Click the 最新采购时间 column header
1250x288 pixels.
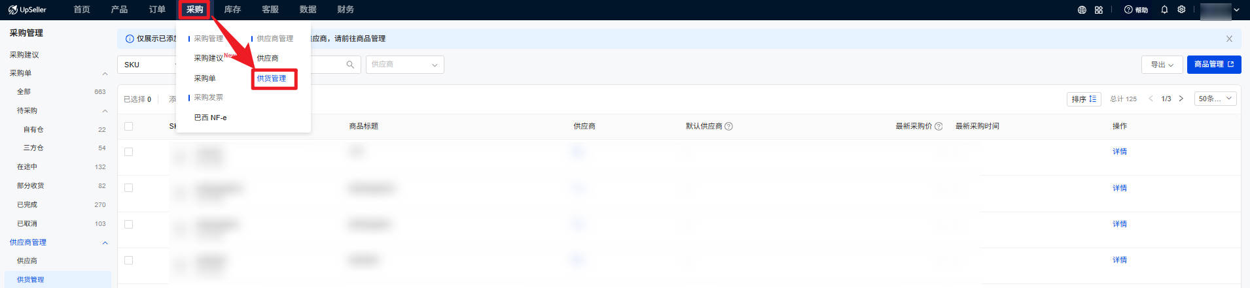click(977, 126)
